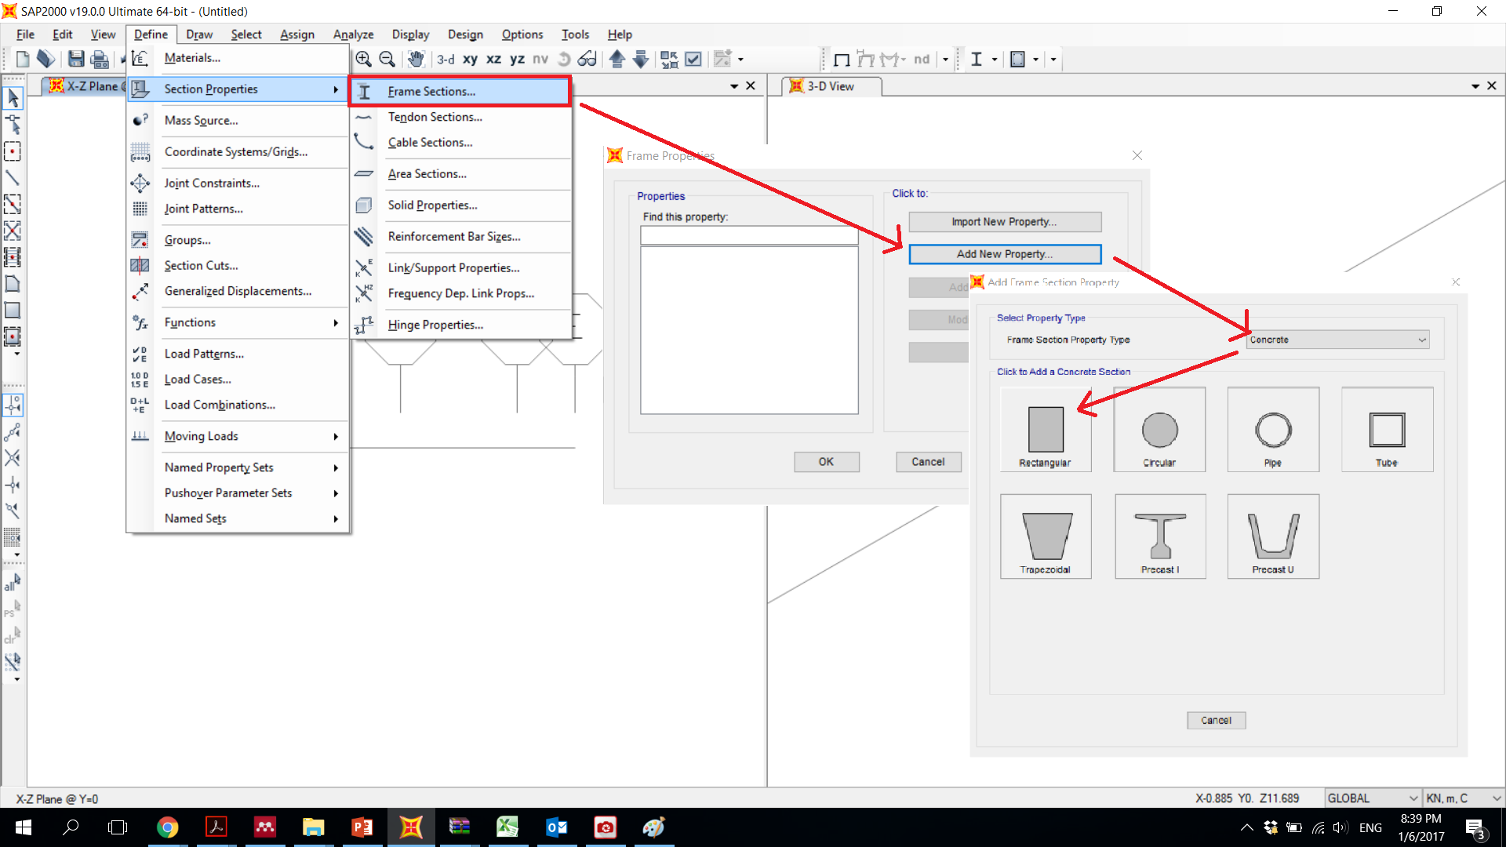Open dropdown arrow next to area section icon
This screenshot has width=1506, height=847.
[1035, 59]
